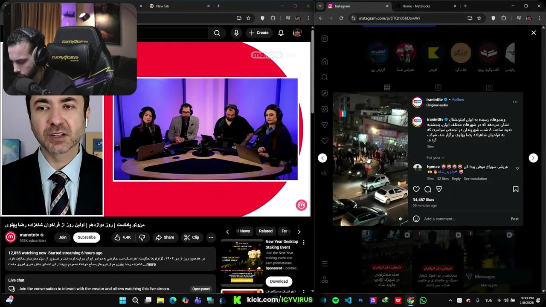Open Instagram sidebar More hamburger menu

pos(325,264)
